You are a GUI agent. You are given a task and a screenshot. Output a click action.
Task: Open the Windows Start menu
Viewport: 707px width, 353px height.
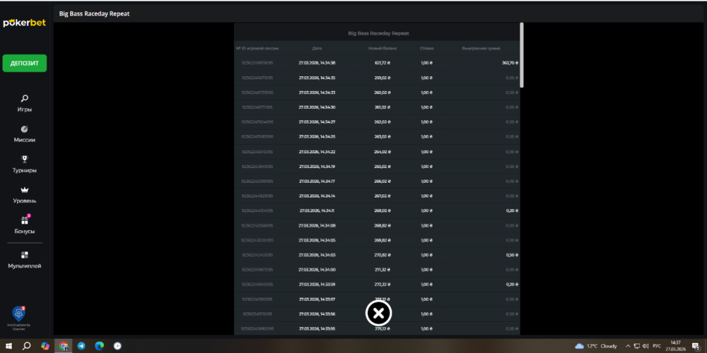coord(8,346)
